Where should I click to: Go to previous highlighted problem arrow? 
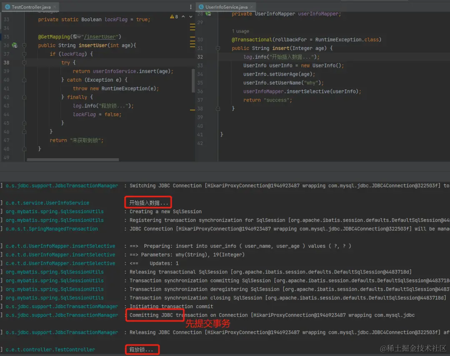(183, 17)
